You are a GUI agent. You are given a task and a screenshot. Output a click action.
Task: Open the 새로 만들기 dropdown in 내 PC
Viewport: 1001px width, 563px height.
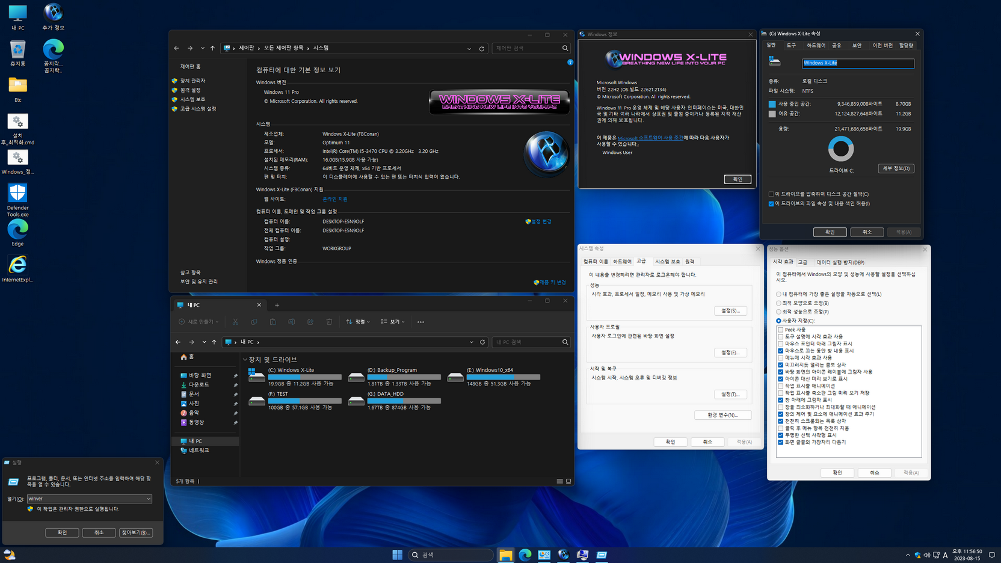pyautogui.click(x=199, y=322)
